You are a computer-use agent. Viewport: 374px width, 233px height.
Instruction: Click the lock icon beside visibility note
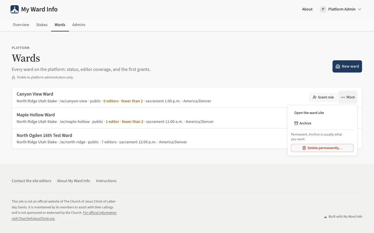pyautogui.click(x=13, y=77)
